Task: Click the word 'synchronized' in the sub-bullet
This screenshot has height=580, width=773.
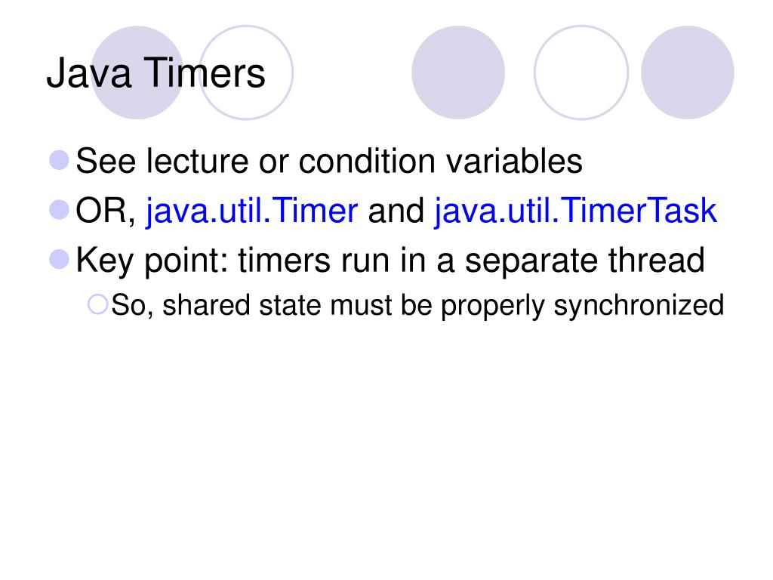Action: (x=639, y=306)
